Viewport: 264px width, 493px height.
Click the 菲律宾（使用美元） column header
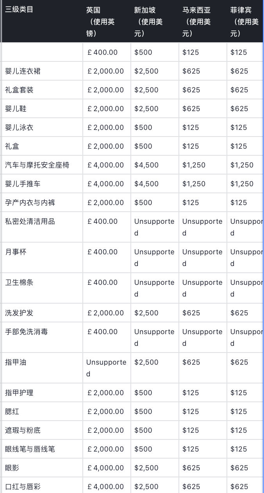(x=244, y=22)
